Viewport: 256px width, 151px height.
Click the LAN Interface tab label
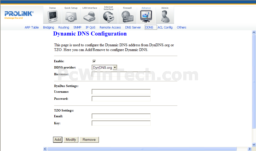pos(90,8)
